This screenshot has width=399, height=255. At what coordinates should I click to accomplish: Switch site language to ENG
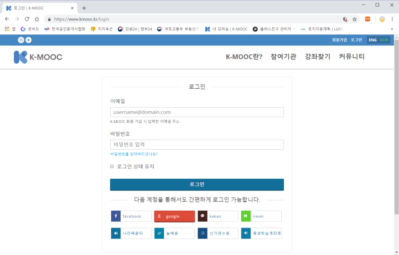373,40
